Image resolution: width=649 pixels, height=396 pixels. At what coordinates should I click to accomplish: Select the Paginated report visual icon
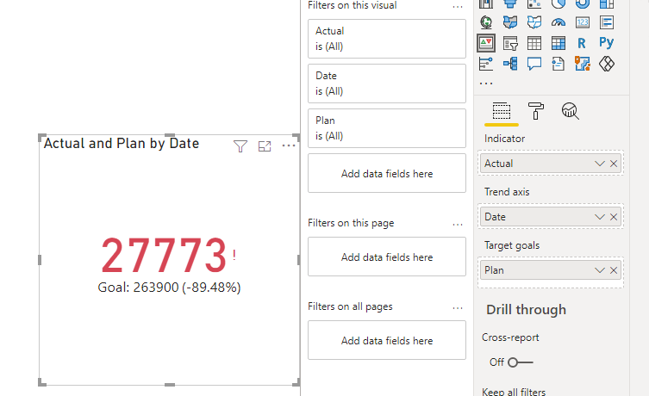click(x=558, y=64)
